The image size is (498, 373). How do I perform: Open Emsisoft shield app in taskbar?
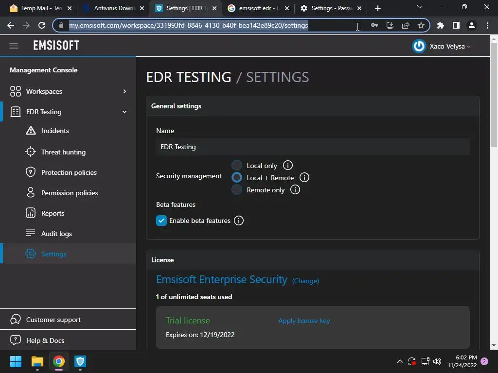80,361
